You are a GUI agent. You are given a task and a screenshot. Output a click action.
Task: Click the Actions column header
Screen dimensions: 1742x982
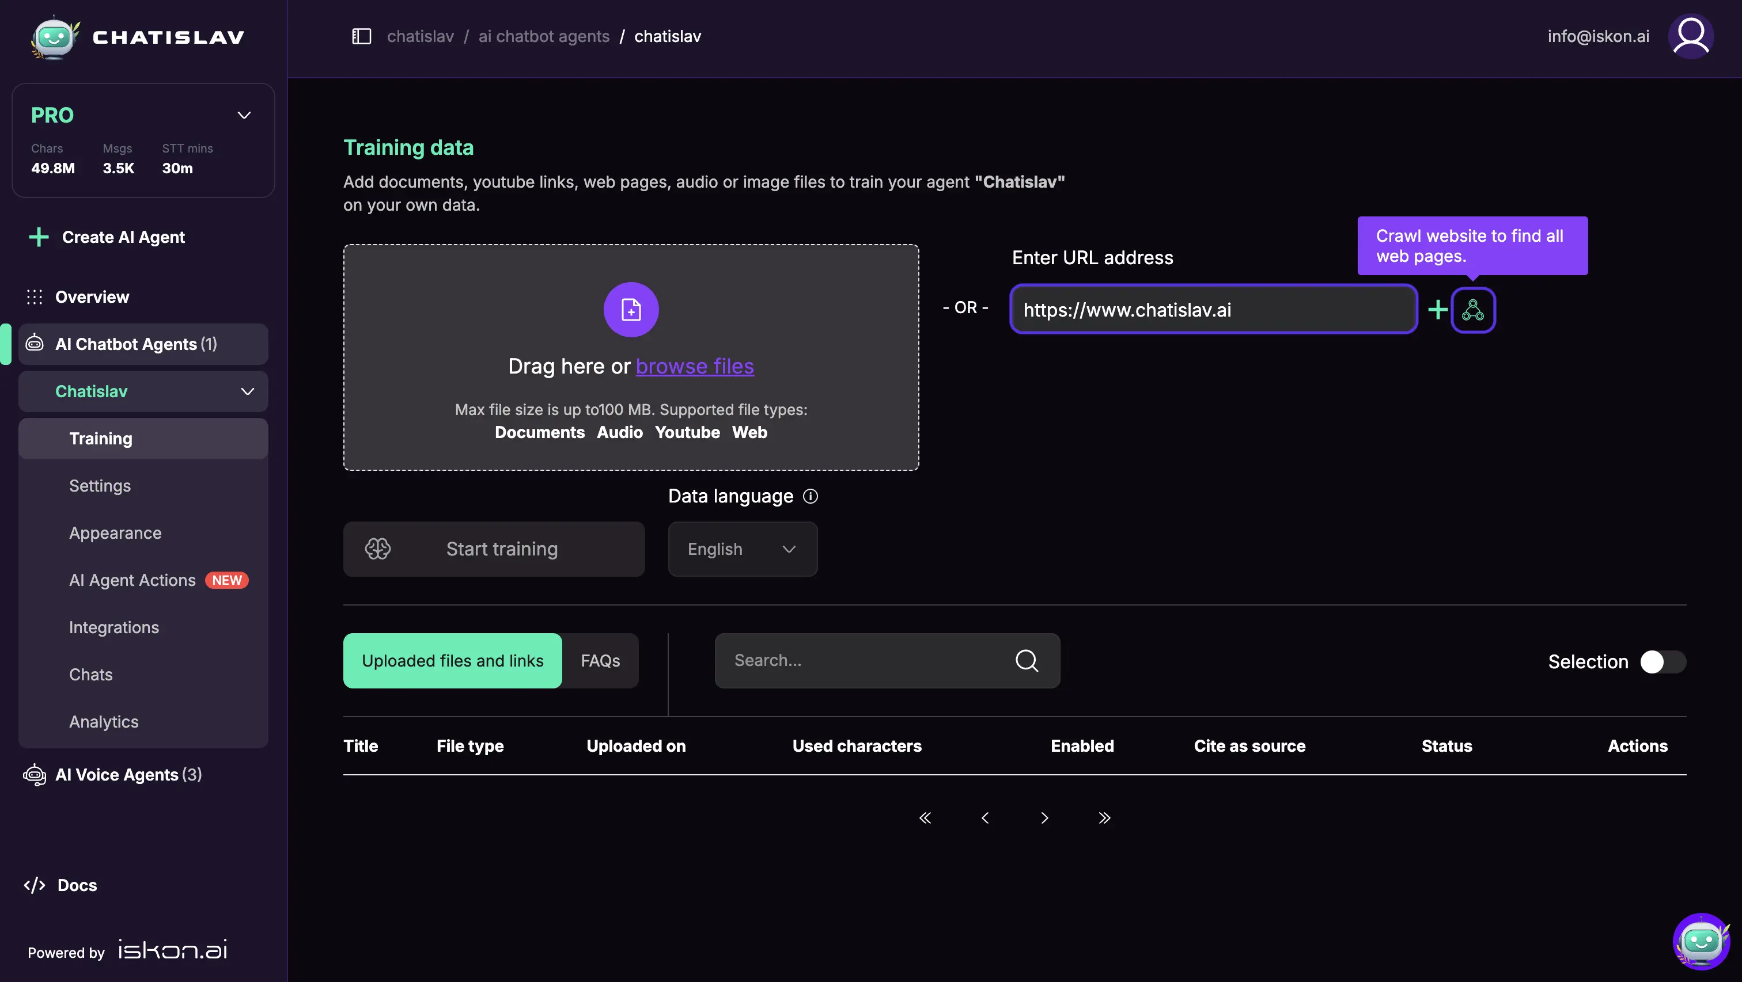(x=1637, y=746)
